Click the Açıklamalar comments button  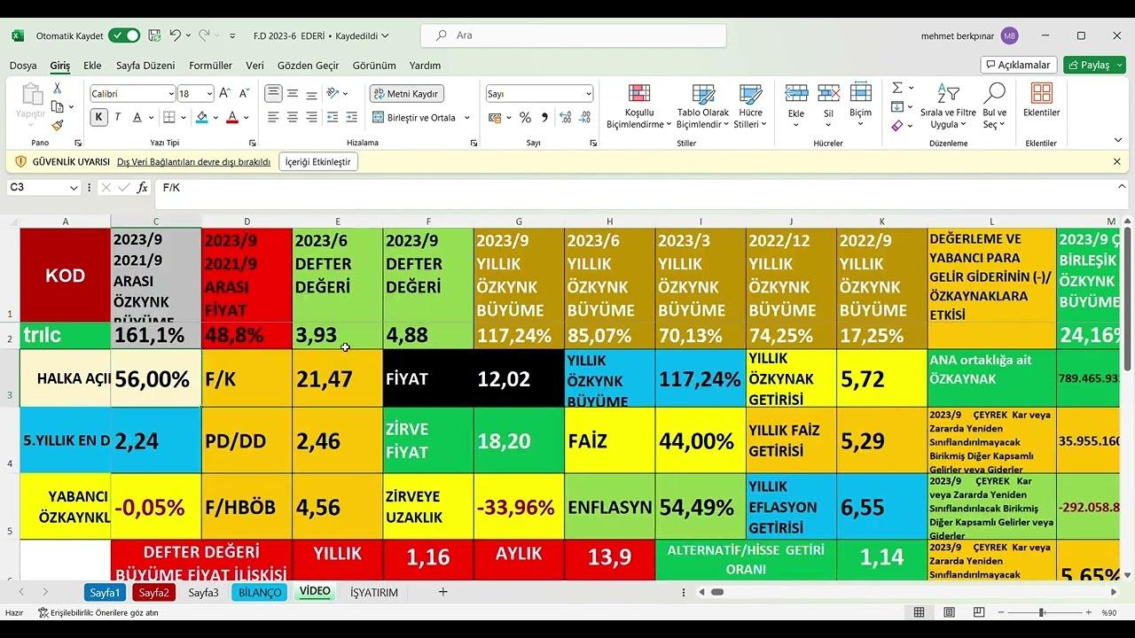pos(1019,65)
